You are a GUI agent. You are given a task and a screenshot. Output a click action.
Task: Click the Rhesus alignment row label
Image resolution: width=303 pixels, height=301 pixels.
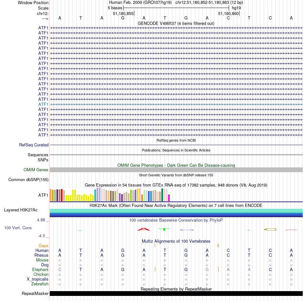[x=41, y=255]
